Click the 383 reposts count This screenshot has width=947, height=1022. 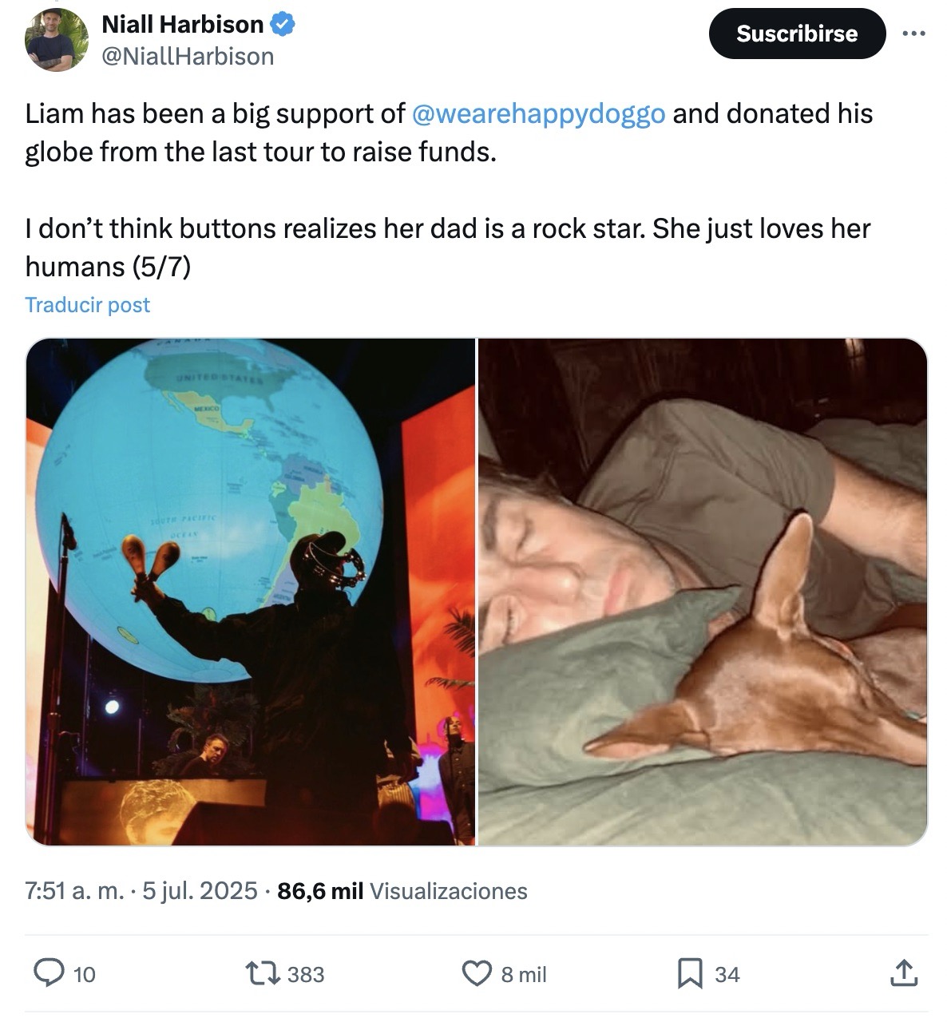[306, 974]
